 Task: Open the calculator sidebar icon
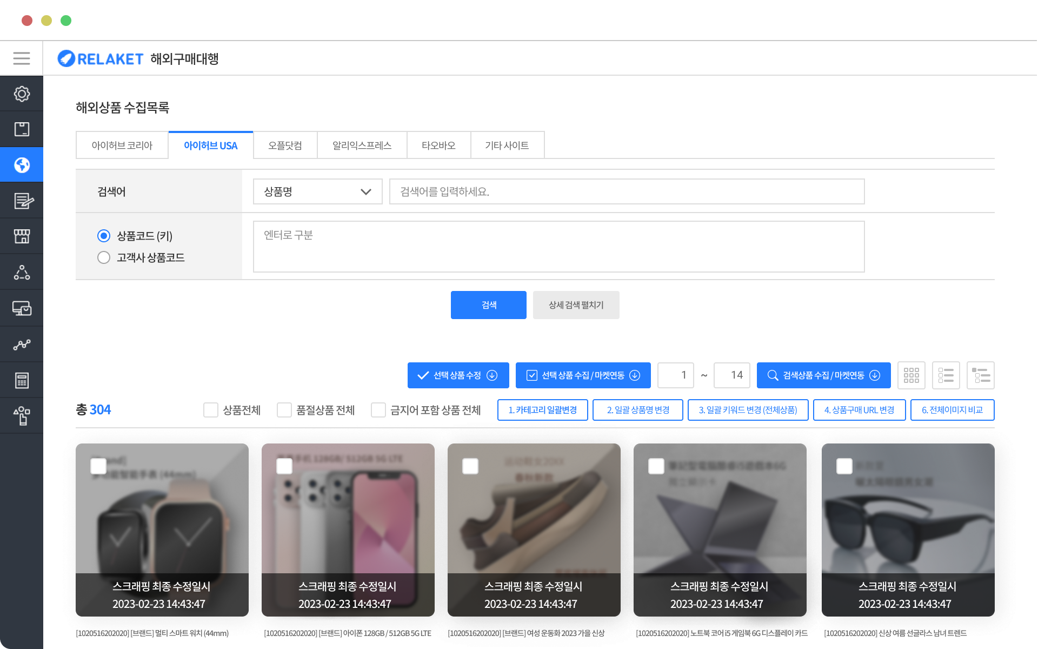click(22, 380)
